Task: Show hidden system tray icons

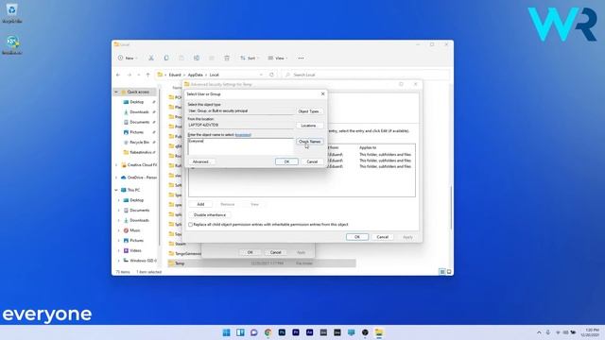Action: 539,332
